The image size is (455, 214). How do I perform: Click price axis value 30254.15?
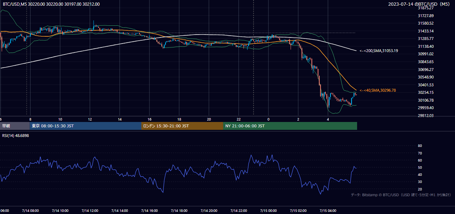point(425,92)
